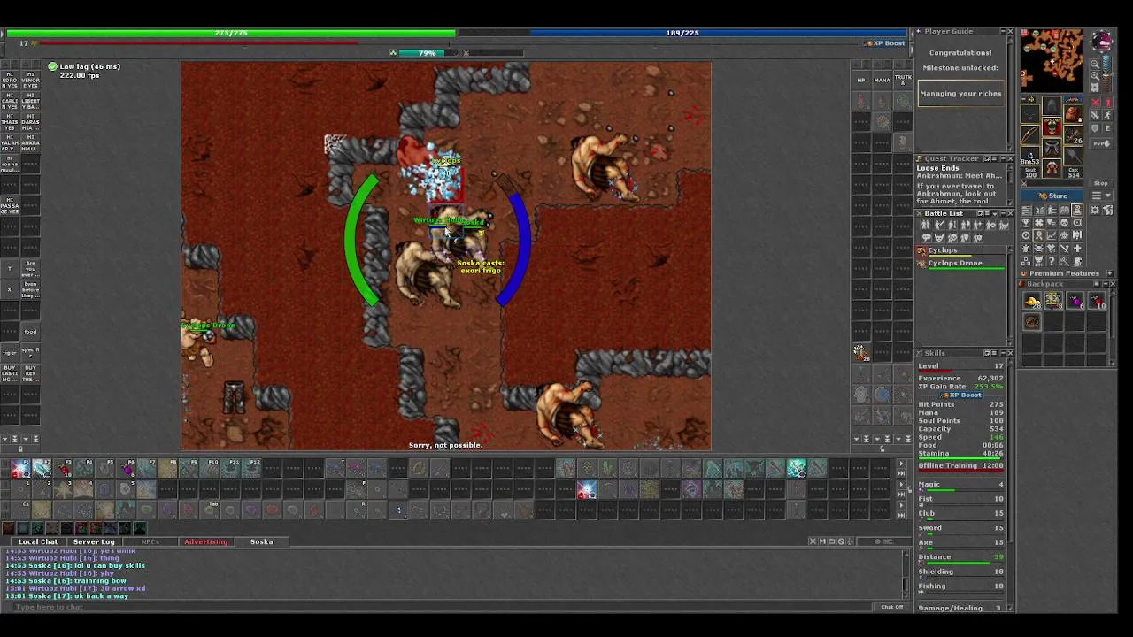
Task: Click the question mark help icon
Action: point(1052,261)
